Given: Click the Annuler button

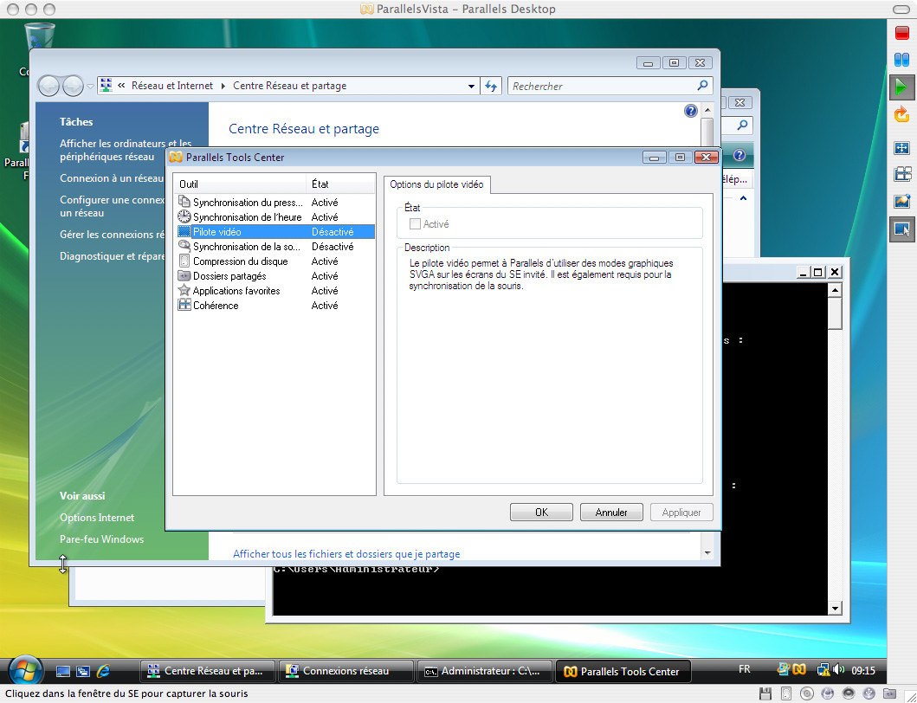Looking at the screenshot, I should [611, 513].
